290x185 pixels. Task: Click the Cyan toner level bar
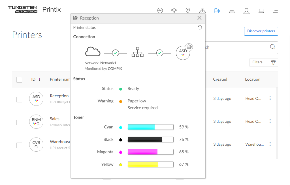150,127
